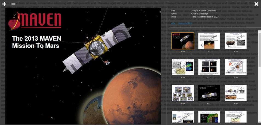This screenshot has width=261, height=125.
Task: Click the '7/27' page label
Action: [x=183, y=104]
